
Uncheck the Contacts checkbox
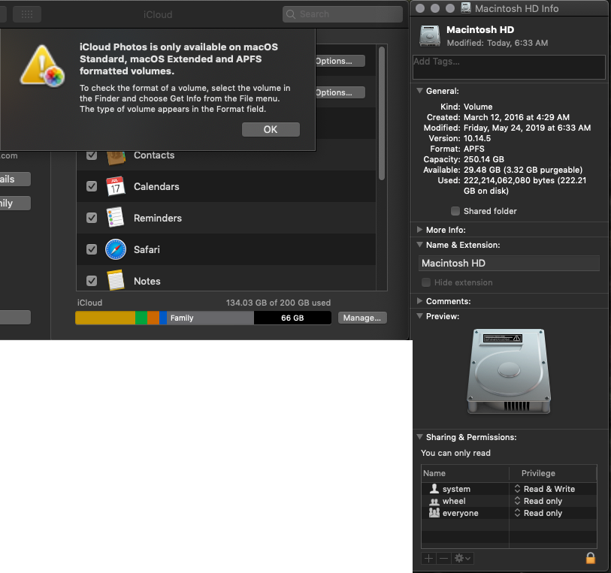tap(92, 155)
